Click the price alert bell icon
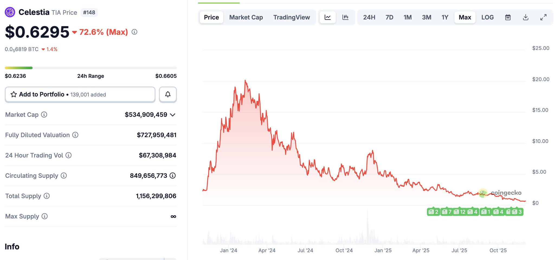 coord(168,94)
